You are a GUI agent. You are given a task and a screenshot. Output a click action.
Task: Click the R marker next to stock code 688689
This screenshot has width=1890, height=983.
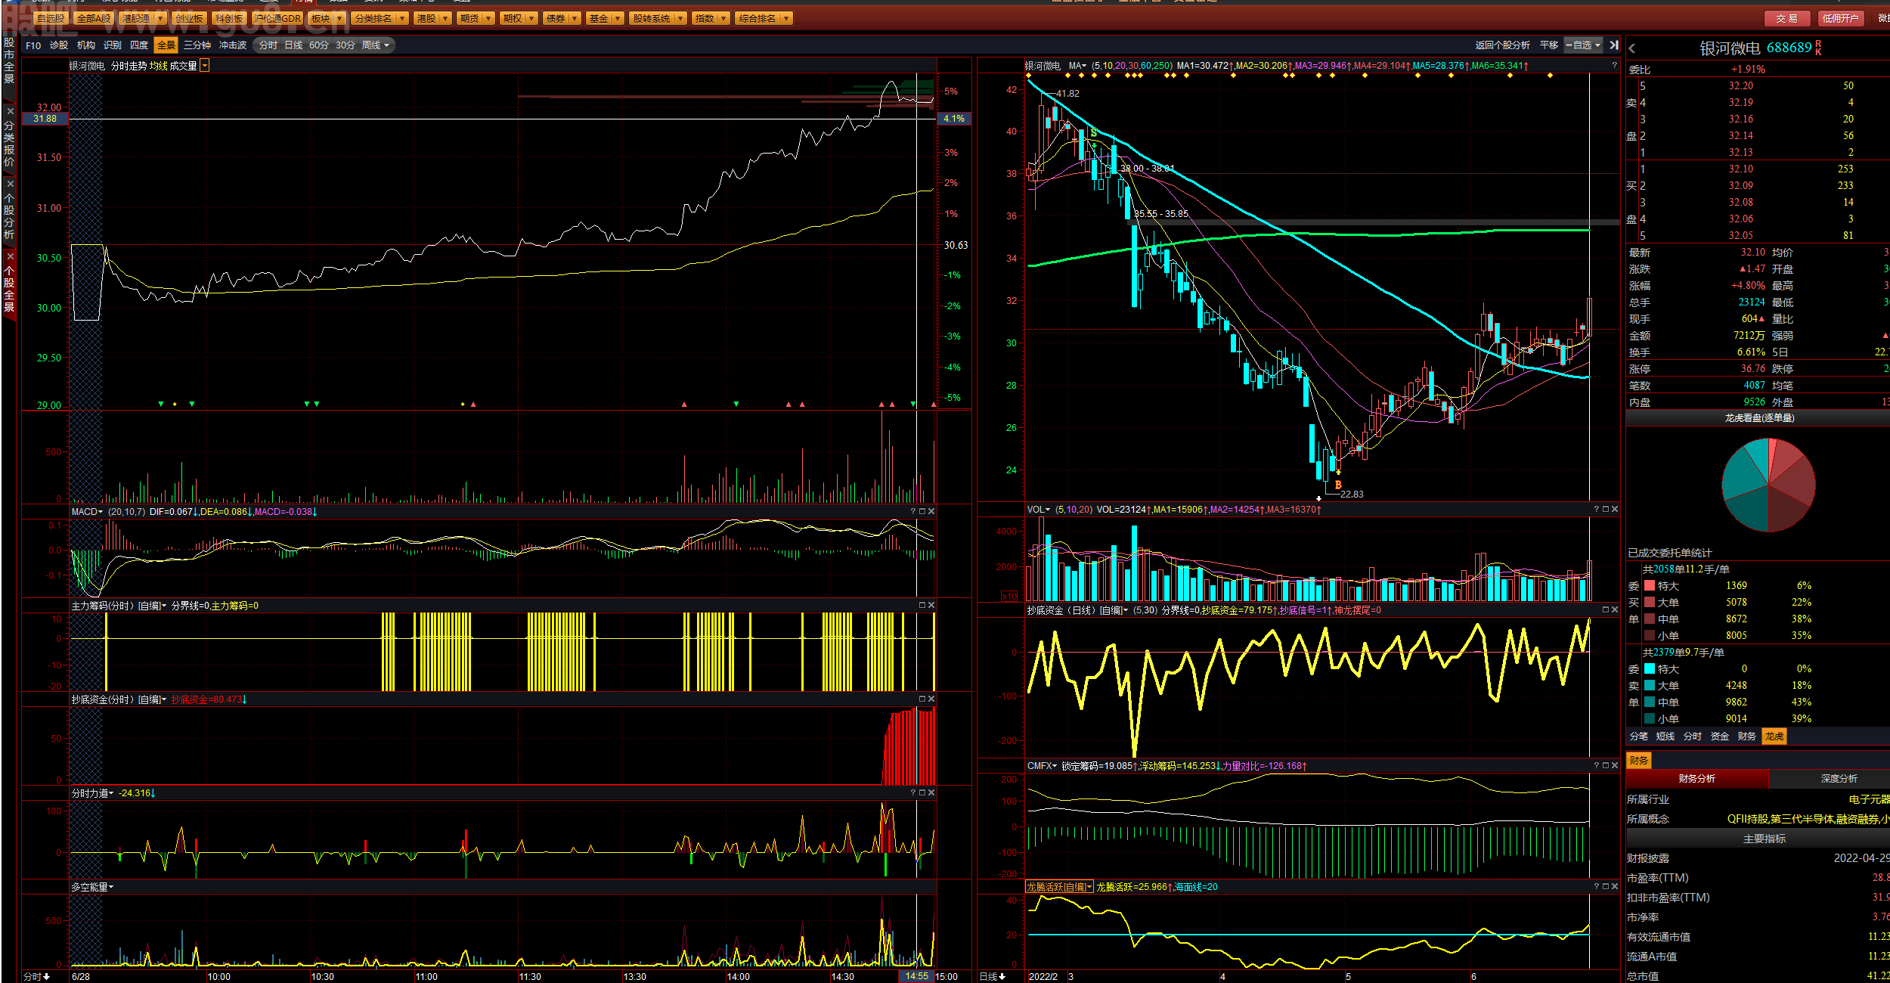1818,43
